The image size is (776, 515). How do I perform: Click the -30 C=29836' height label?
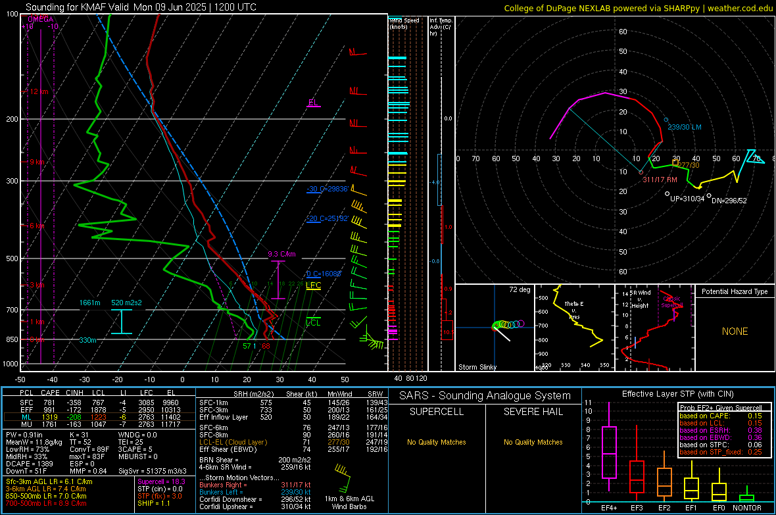coord(327,189)
